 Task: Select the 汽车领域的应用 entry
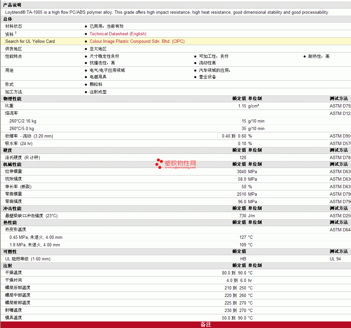(215, 71)
